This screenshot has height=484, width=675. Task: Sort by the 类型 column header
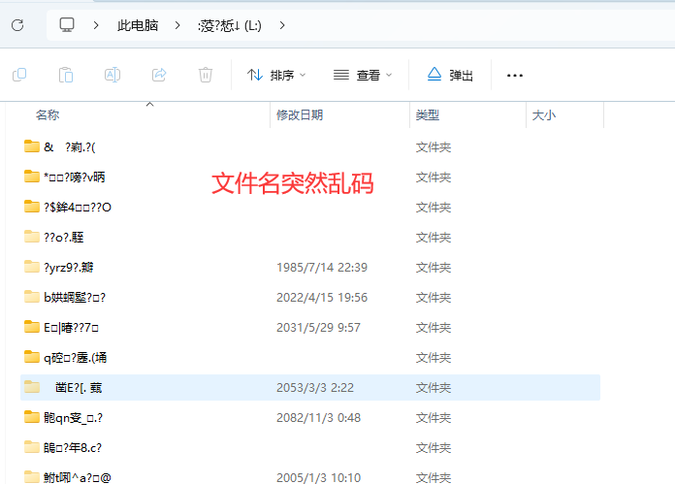point(428,115)
